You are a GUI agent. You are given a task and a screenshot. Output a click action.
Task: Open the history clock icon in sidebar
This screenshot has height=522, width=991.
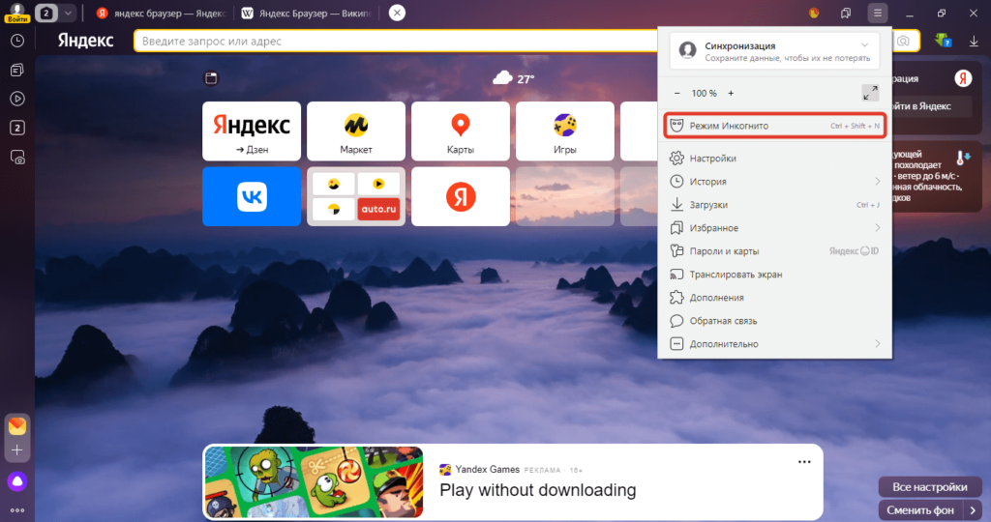(x=16, y=41)
